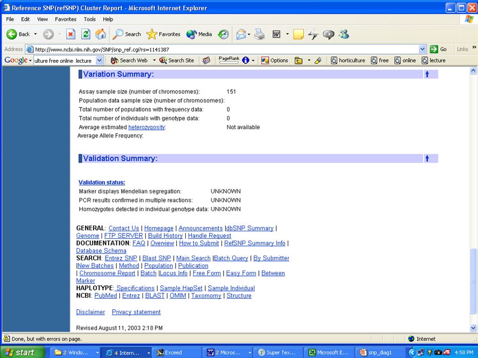Click inside the address URL field
478x358 pixels.
(x=226, y=49)
